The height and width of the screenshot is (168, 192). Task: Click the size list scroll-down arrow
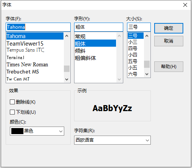click(x=147, y=74)
